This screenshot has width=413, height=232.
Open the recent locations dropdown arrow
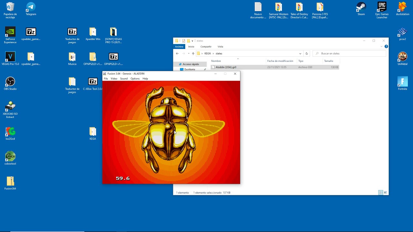click(x=188, y=53)
